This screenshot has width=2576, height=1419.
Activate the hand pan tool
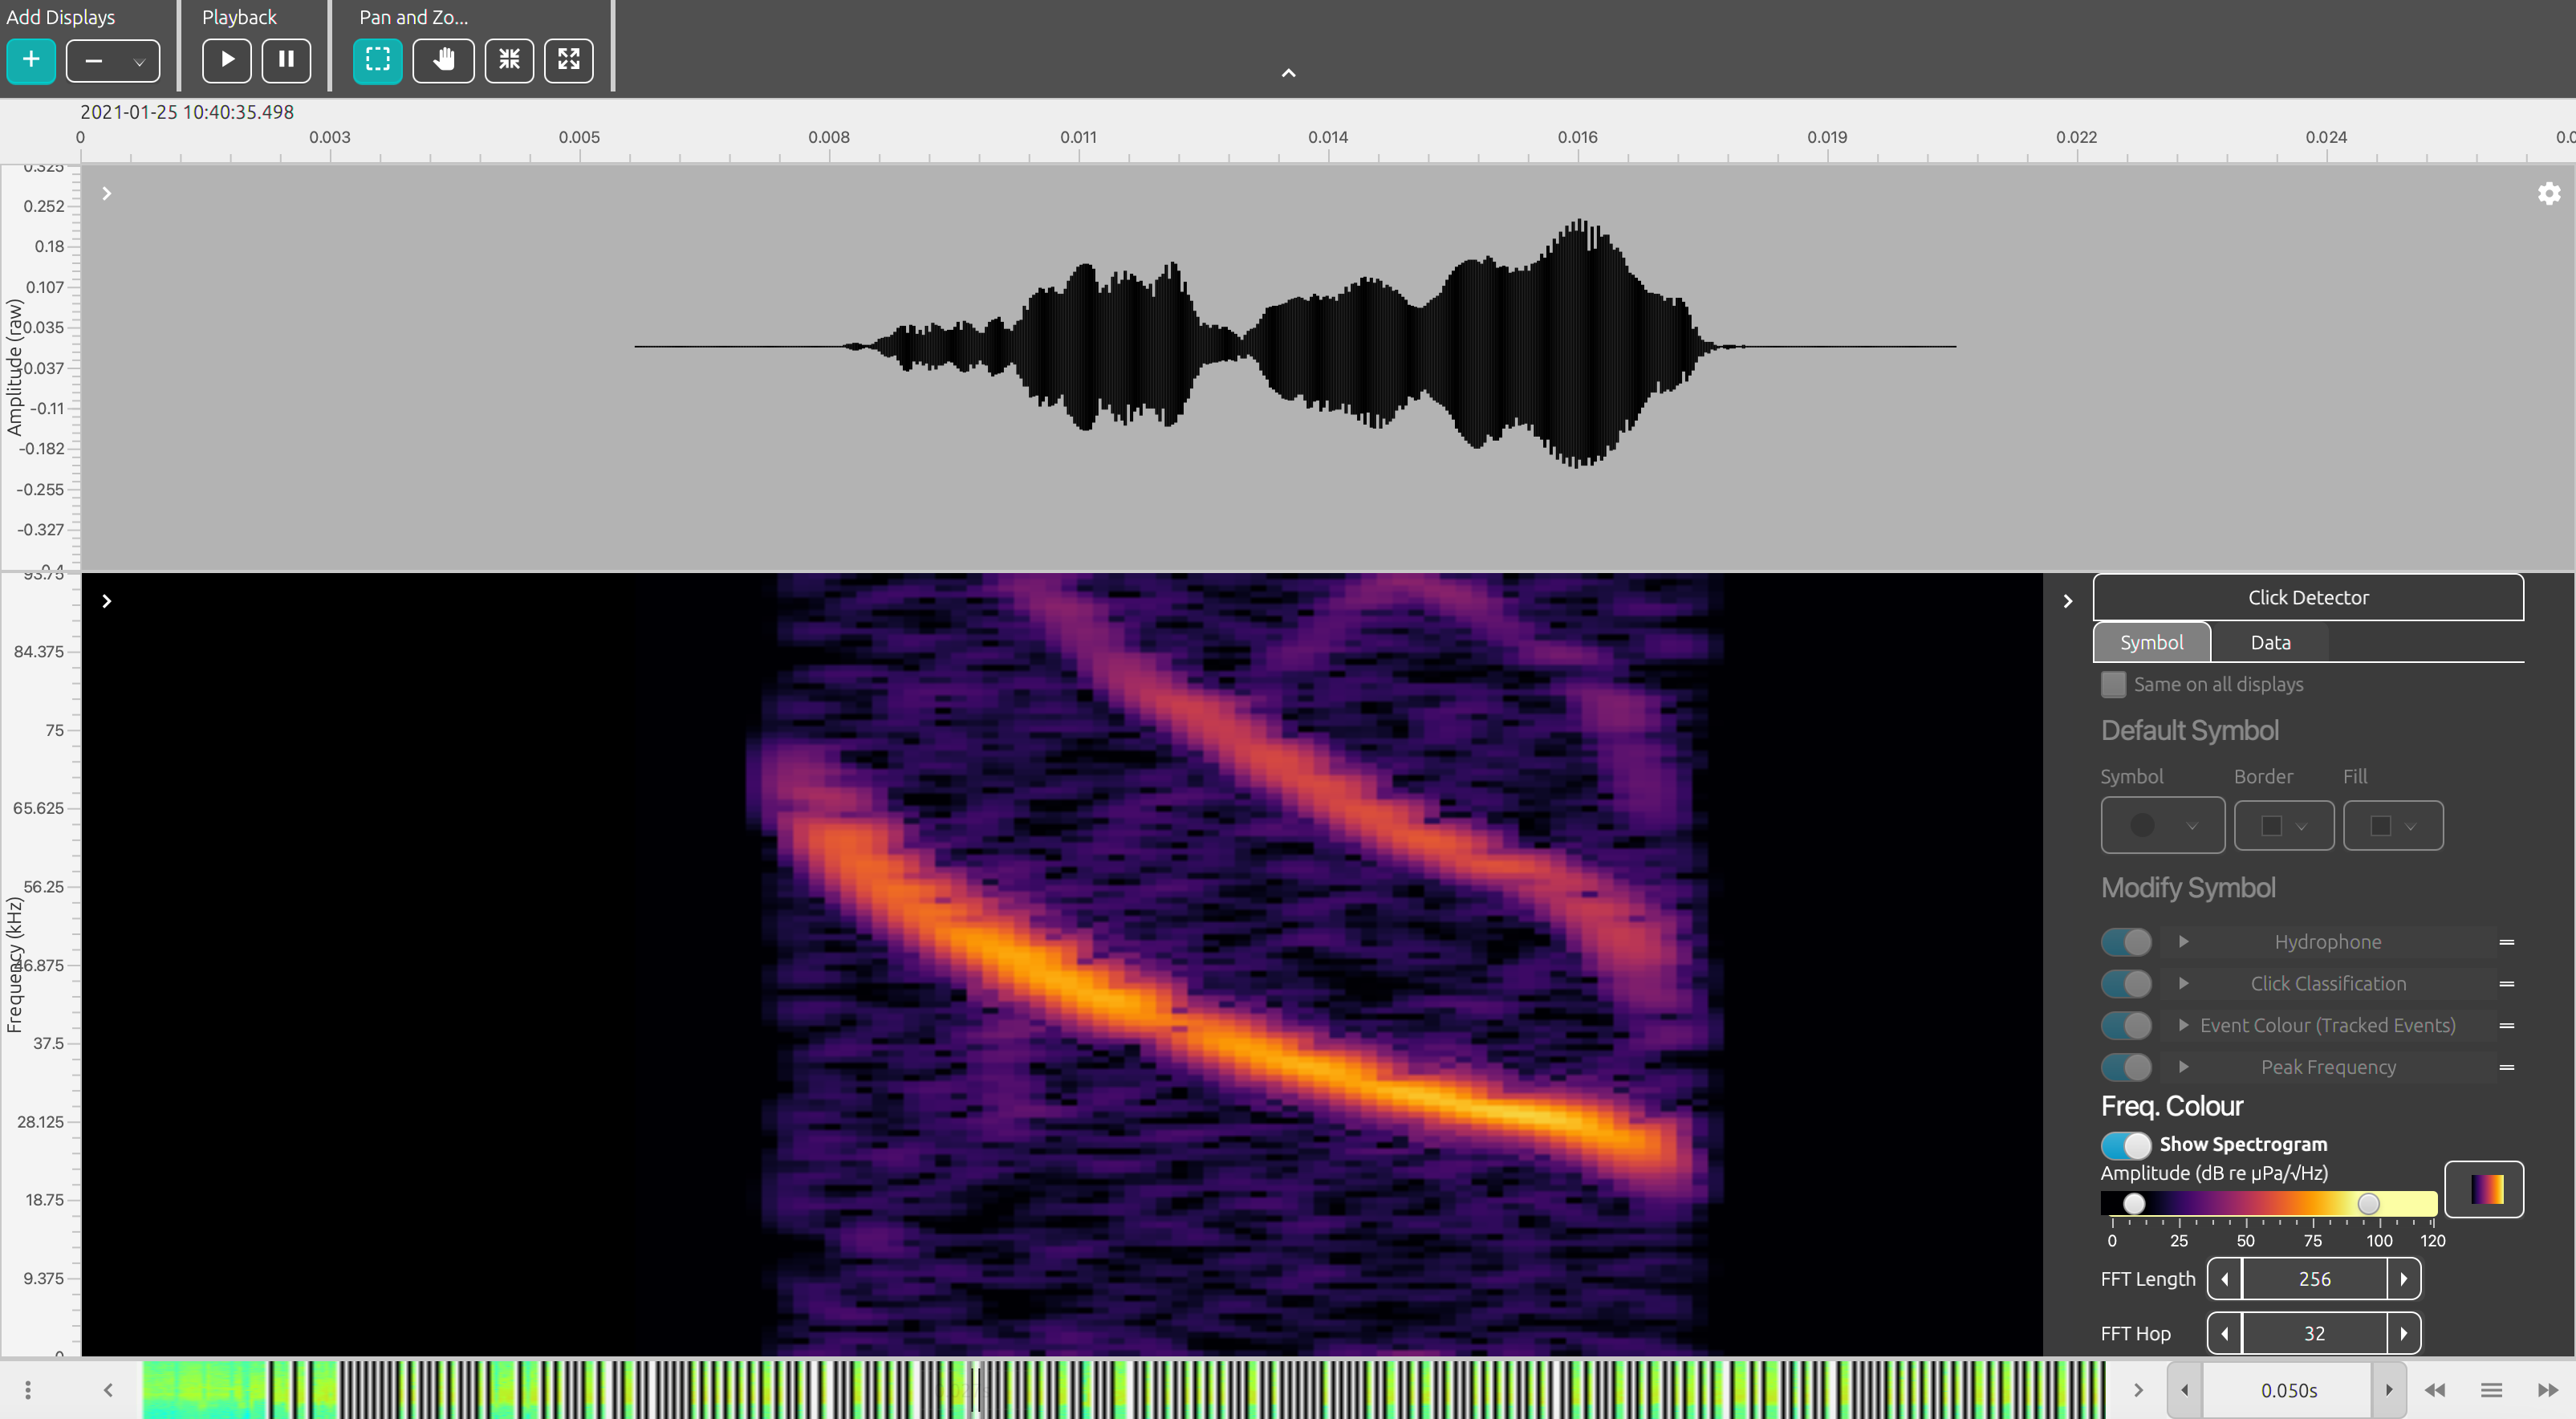tap(443, 60)
